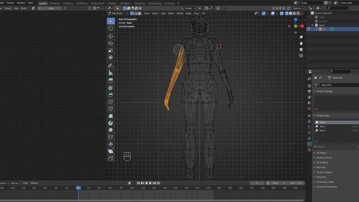The image size is (359, 202).
Task: Choose the Move tool
Action: tap(111, 36)
